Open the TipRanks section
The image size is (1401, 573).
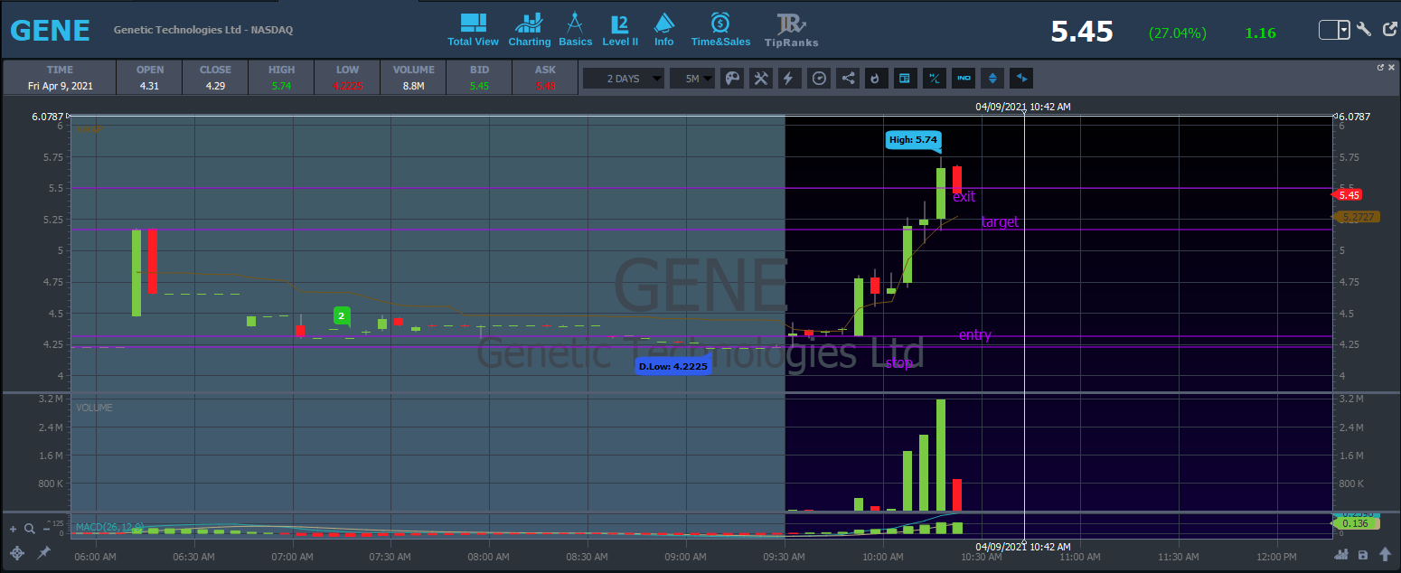click(x=791, y=30)
